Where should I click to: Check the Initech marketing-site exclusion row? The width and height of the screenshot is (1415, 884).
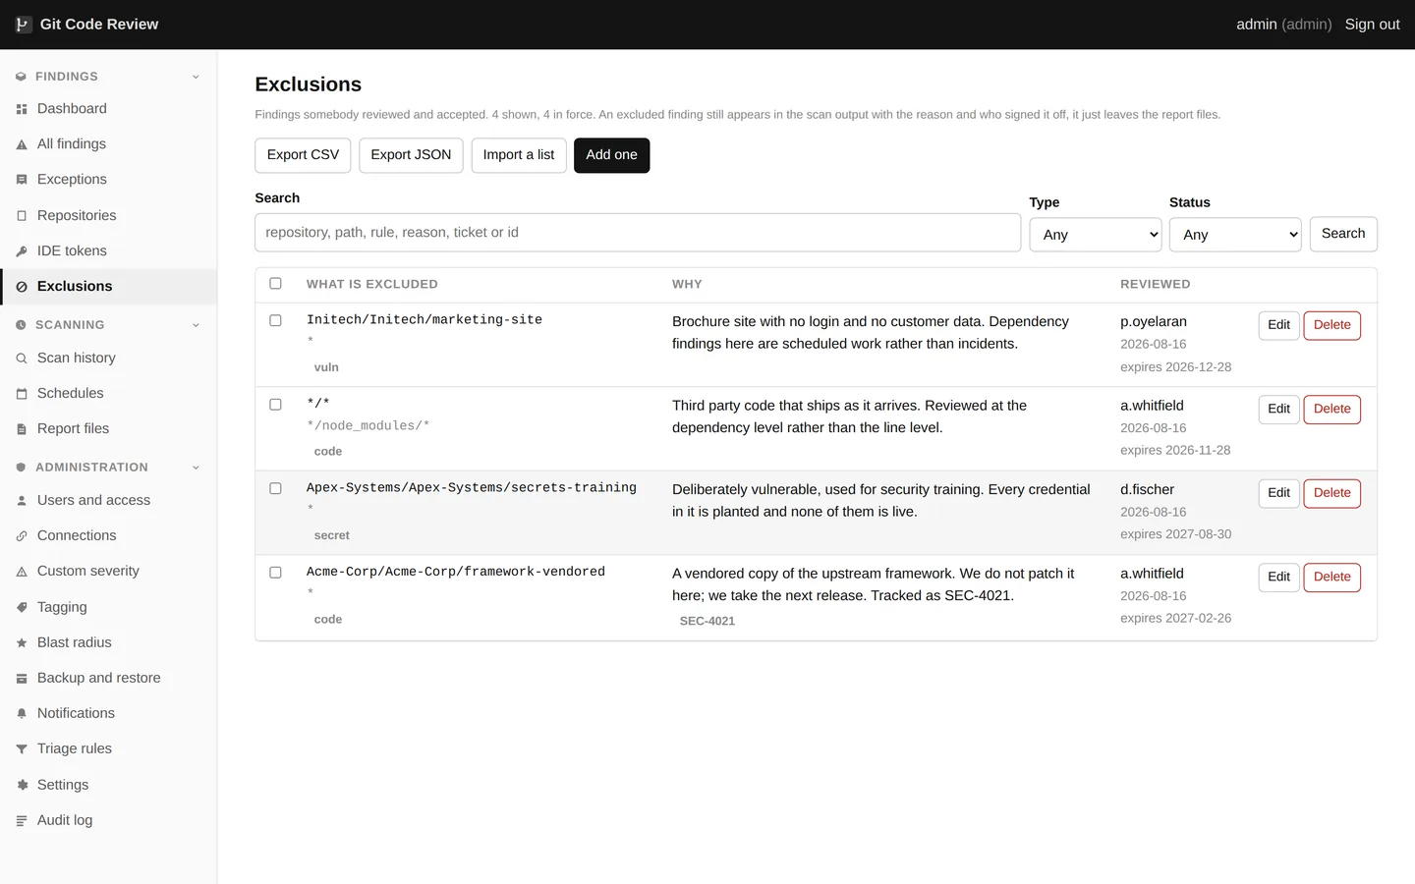pos(275,320)
